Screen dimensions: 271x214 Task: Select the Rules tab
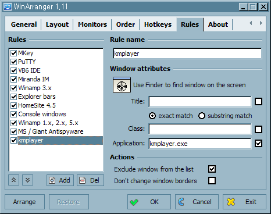pos(190,24)
